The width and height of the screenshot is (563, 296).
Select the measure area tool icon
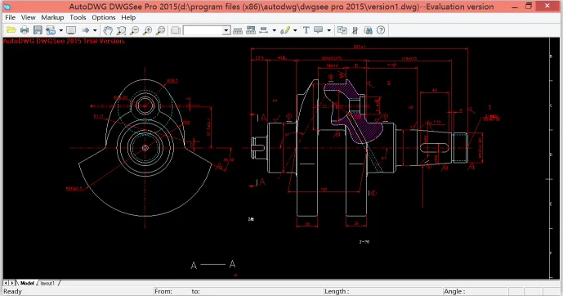(x=251, y=30)
